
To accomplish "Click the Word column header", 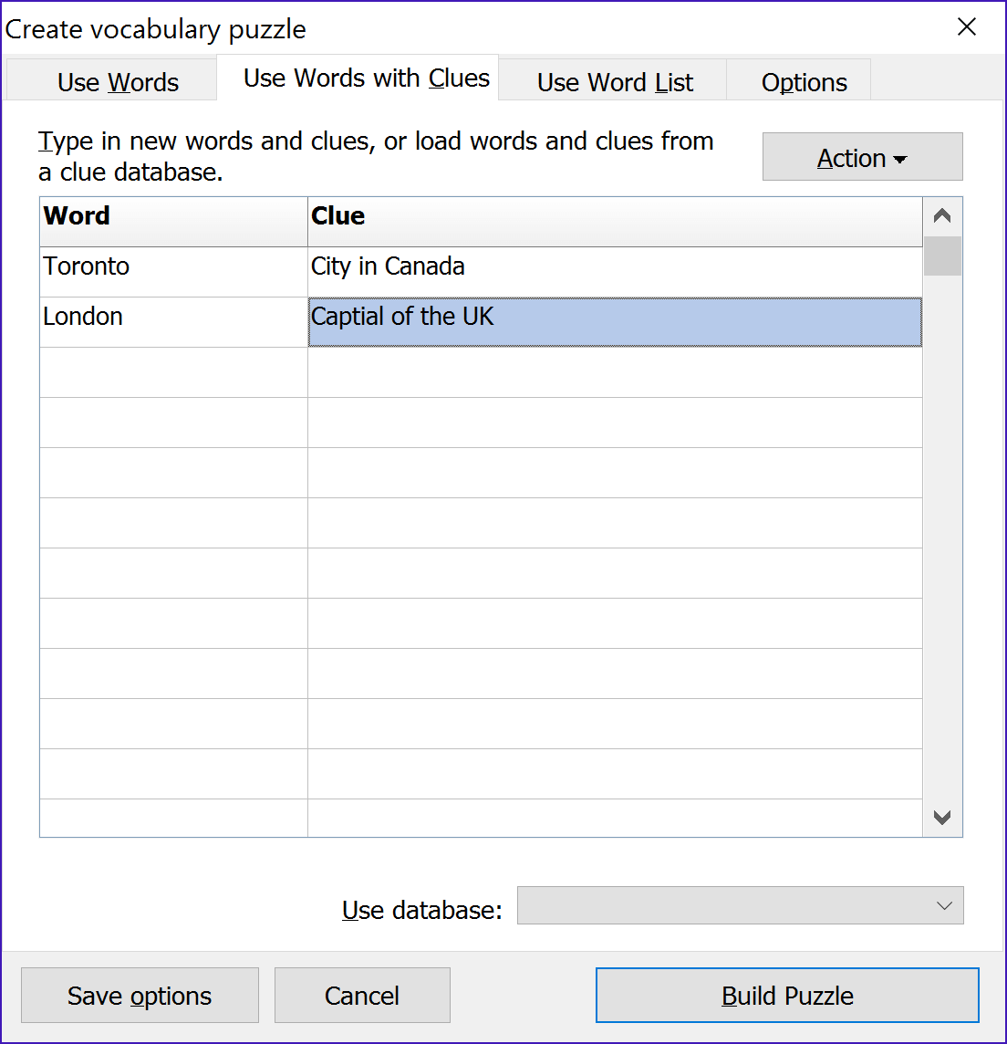I will tap(173, 217).
